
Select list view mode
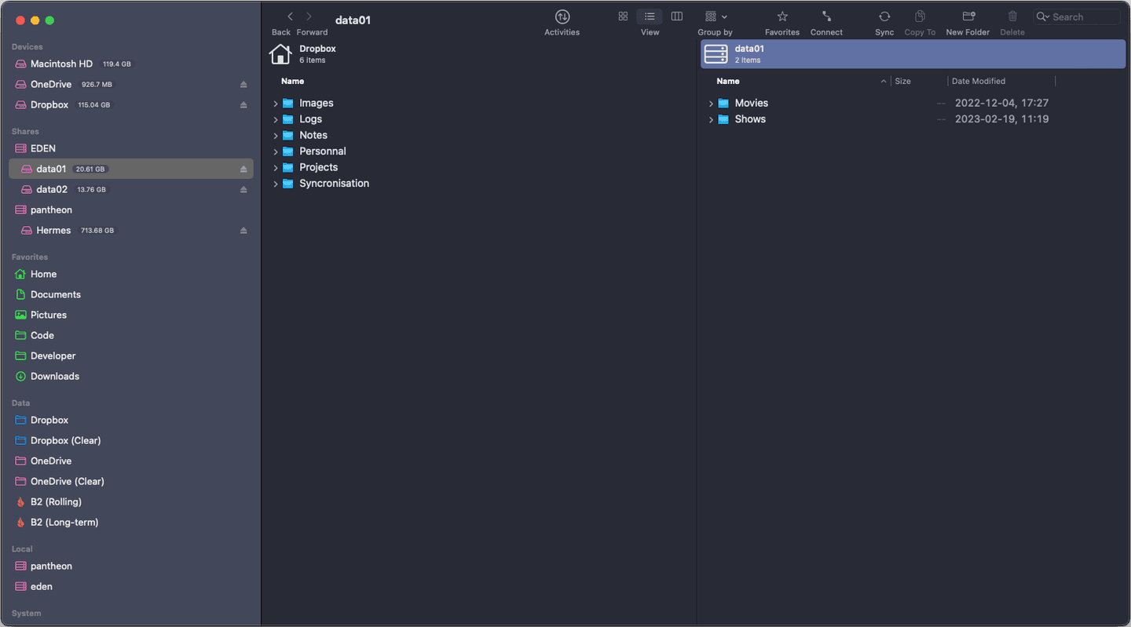click(650, 16)
